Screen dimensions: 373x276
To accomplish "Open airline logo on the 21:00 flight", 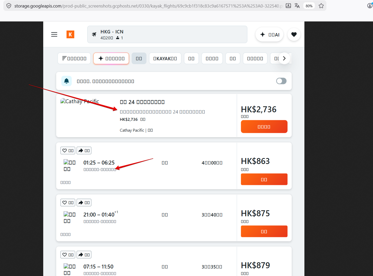I will 70,218.
